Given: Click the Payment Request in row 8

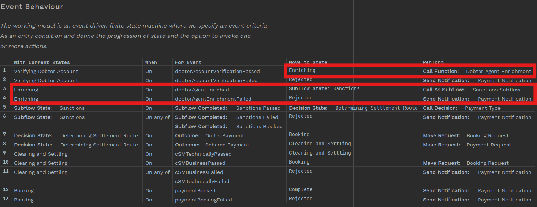Looking at the screenshot, I should (x=489, y=145).
